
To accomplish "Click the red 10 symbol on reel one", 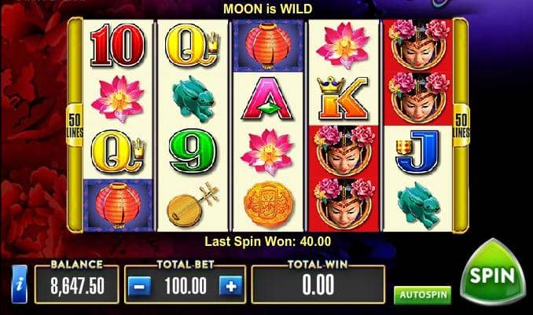I will [117, 46].
